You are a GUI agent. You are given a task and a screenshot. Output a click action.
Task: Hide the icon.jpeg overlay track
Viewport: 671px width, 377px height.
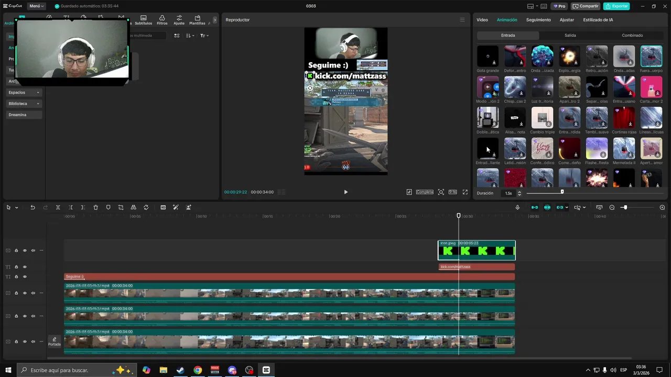[x=25, y=250]
